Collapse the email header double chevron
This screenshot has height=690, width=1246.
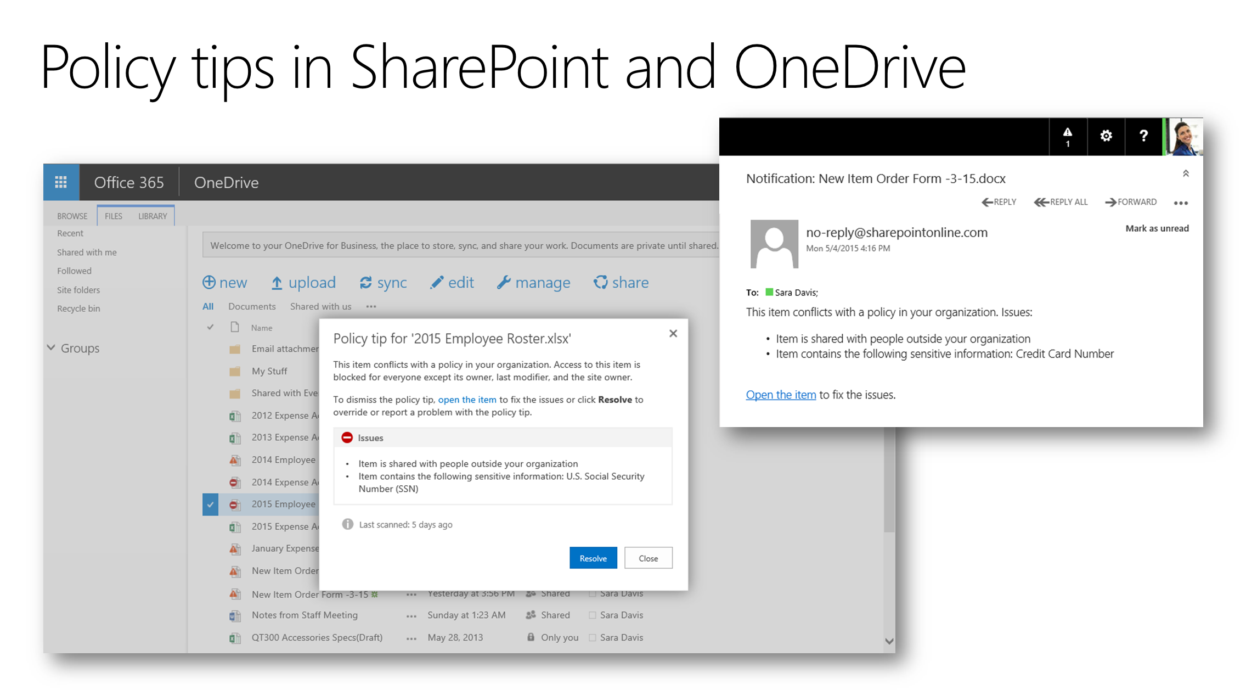point(1186,173)
